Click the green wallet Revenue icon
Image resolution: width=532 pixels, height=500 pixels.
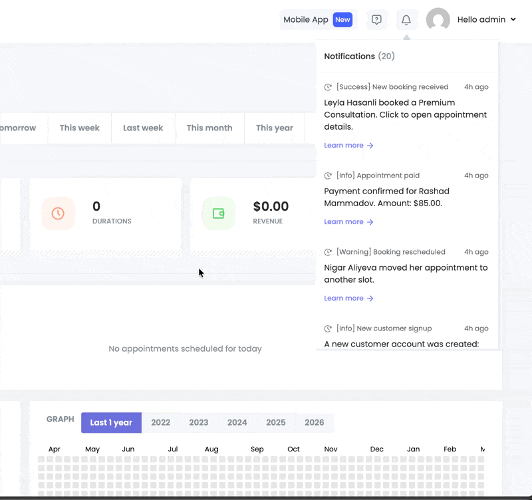[218, 213]
